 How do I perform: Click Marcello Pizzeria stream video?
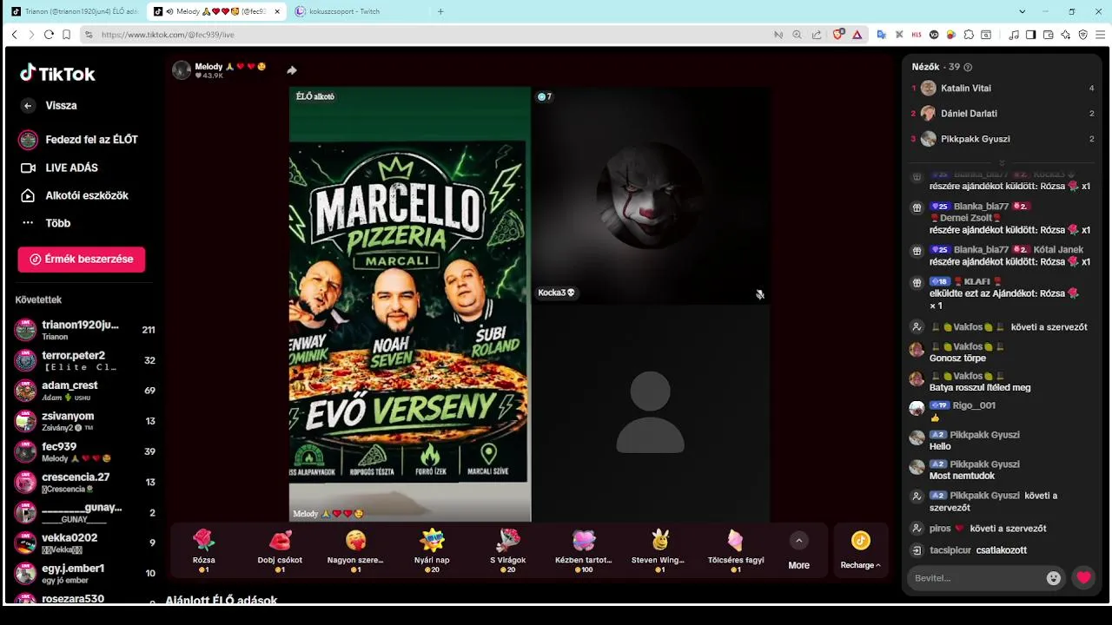(410, 304)
